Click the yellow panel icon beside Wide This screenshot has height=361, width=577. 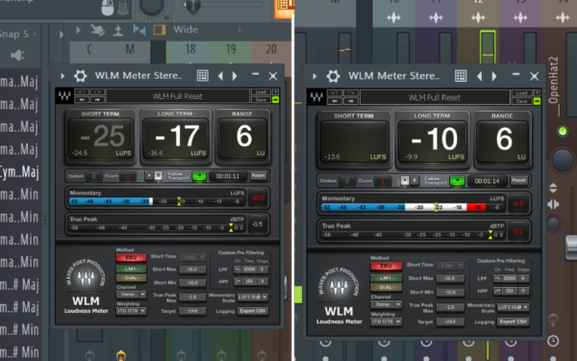[x=159, y=30]
